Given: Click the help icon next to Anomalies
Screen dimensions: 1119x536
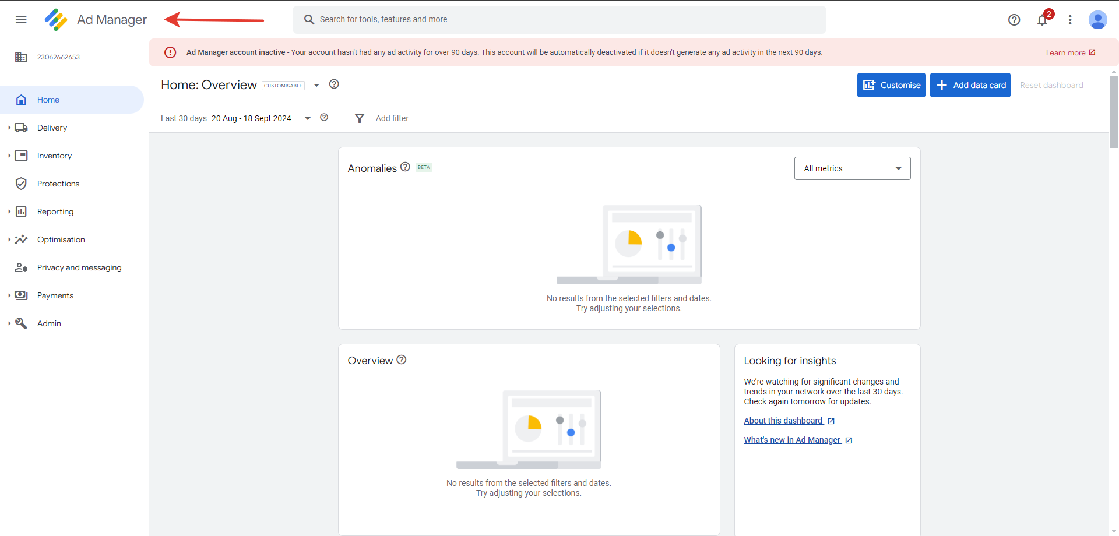Looking at the screenshot, I should [x=405, y=167].
